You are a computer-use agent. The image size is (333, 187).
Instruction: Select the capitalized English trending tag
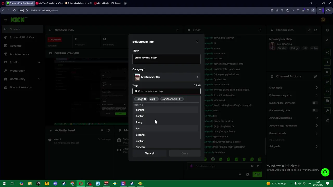tap(166, 116)
